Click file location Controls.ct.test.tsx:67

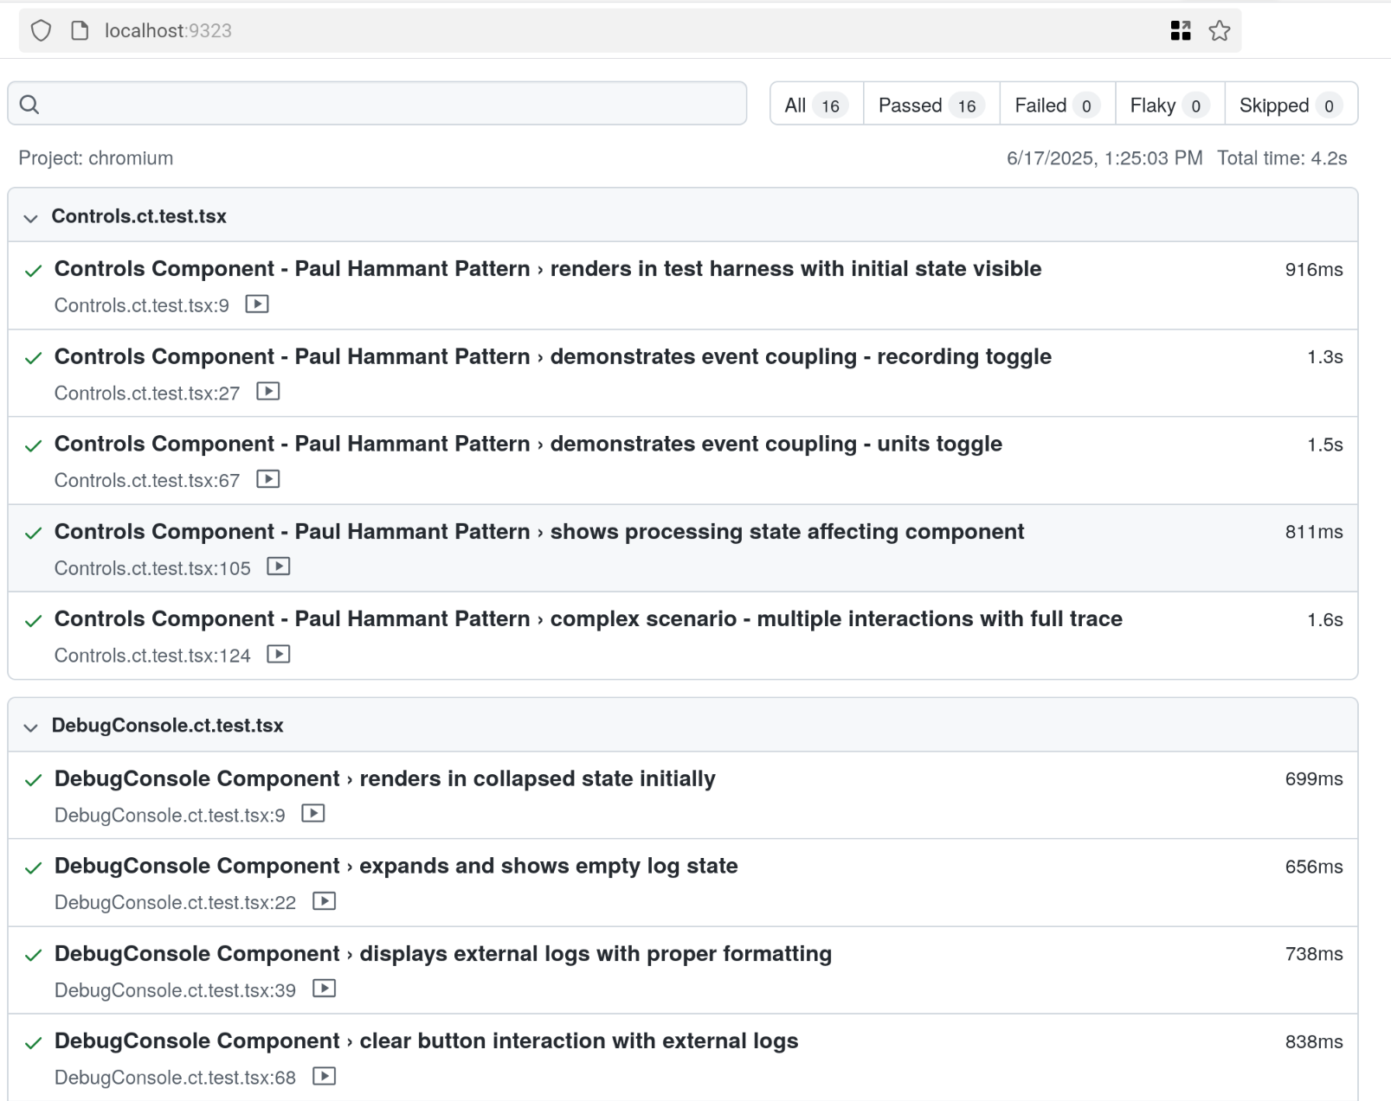(x=147, y=481)
